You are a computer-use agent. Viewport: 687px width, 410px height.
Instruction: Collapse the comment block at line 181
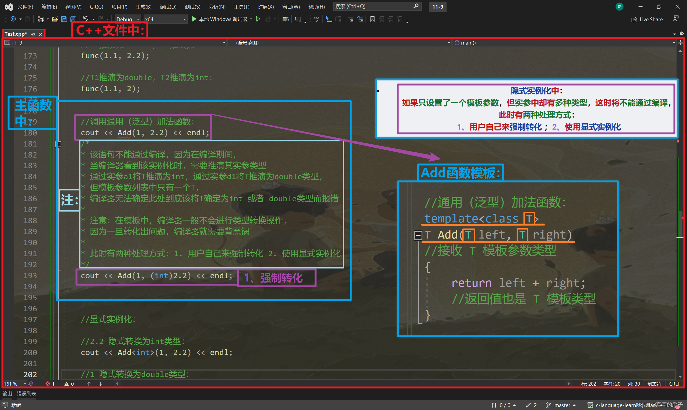(59, 144)
